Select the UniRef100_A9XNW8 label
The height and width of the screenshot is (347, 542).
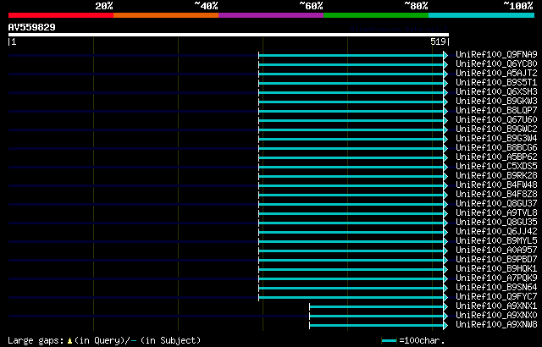(x=496, y=325)
